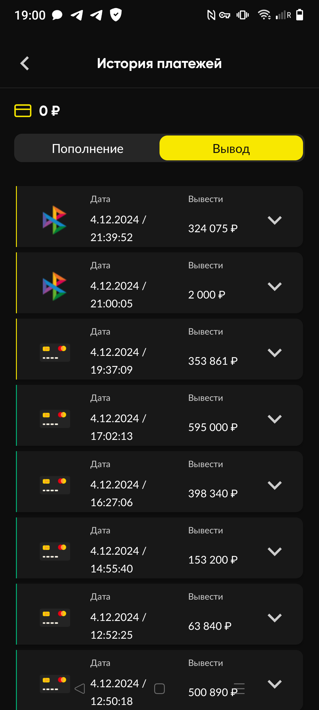The width and height of the screenshot is (319, 710).
Task: Switch to the Пополнение tab
Action: click(87, 149)
